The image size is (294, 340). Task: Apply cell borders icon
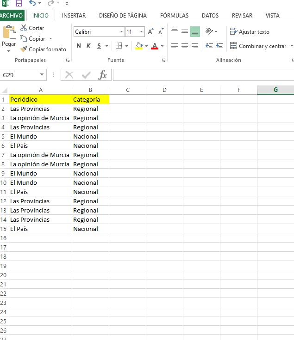(x=119, y=46)
